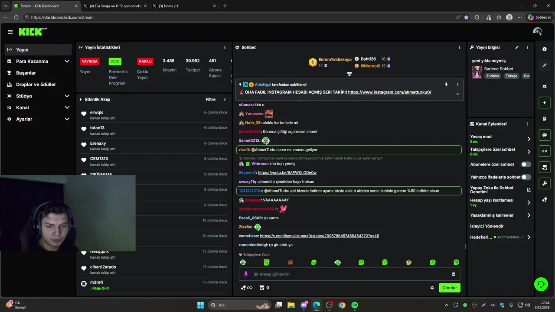Toggle wrench panel icon in right rail

[x=545, y=184]
